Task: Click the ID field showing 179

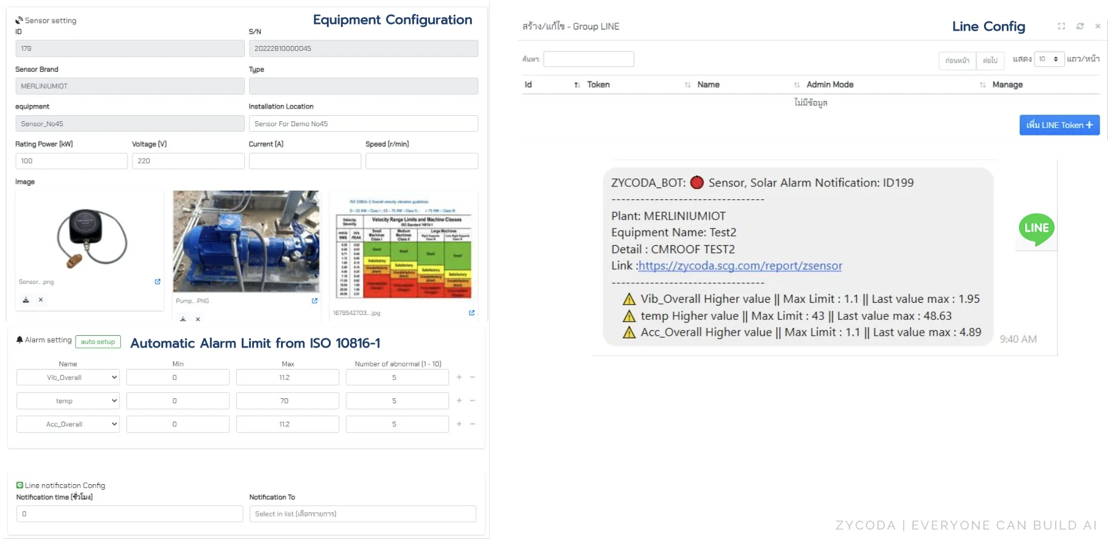Action: tap(129, 48)
